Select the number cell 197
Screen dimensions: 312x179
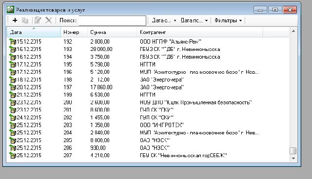[x=68, y=87]
